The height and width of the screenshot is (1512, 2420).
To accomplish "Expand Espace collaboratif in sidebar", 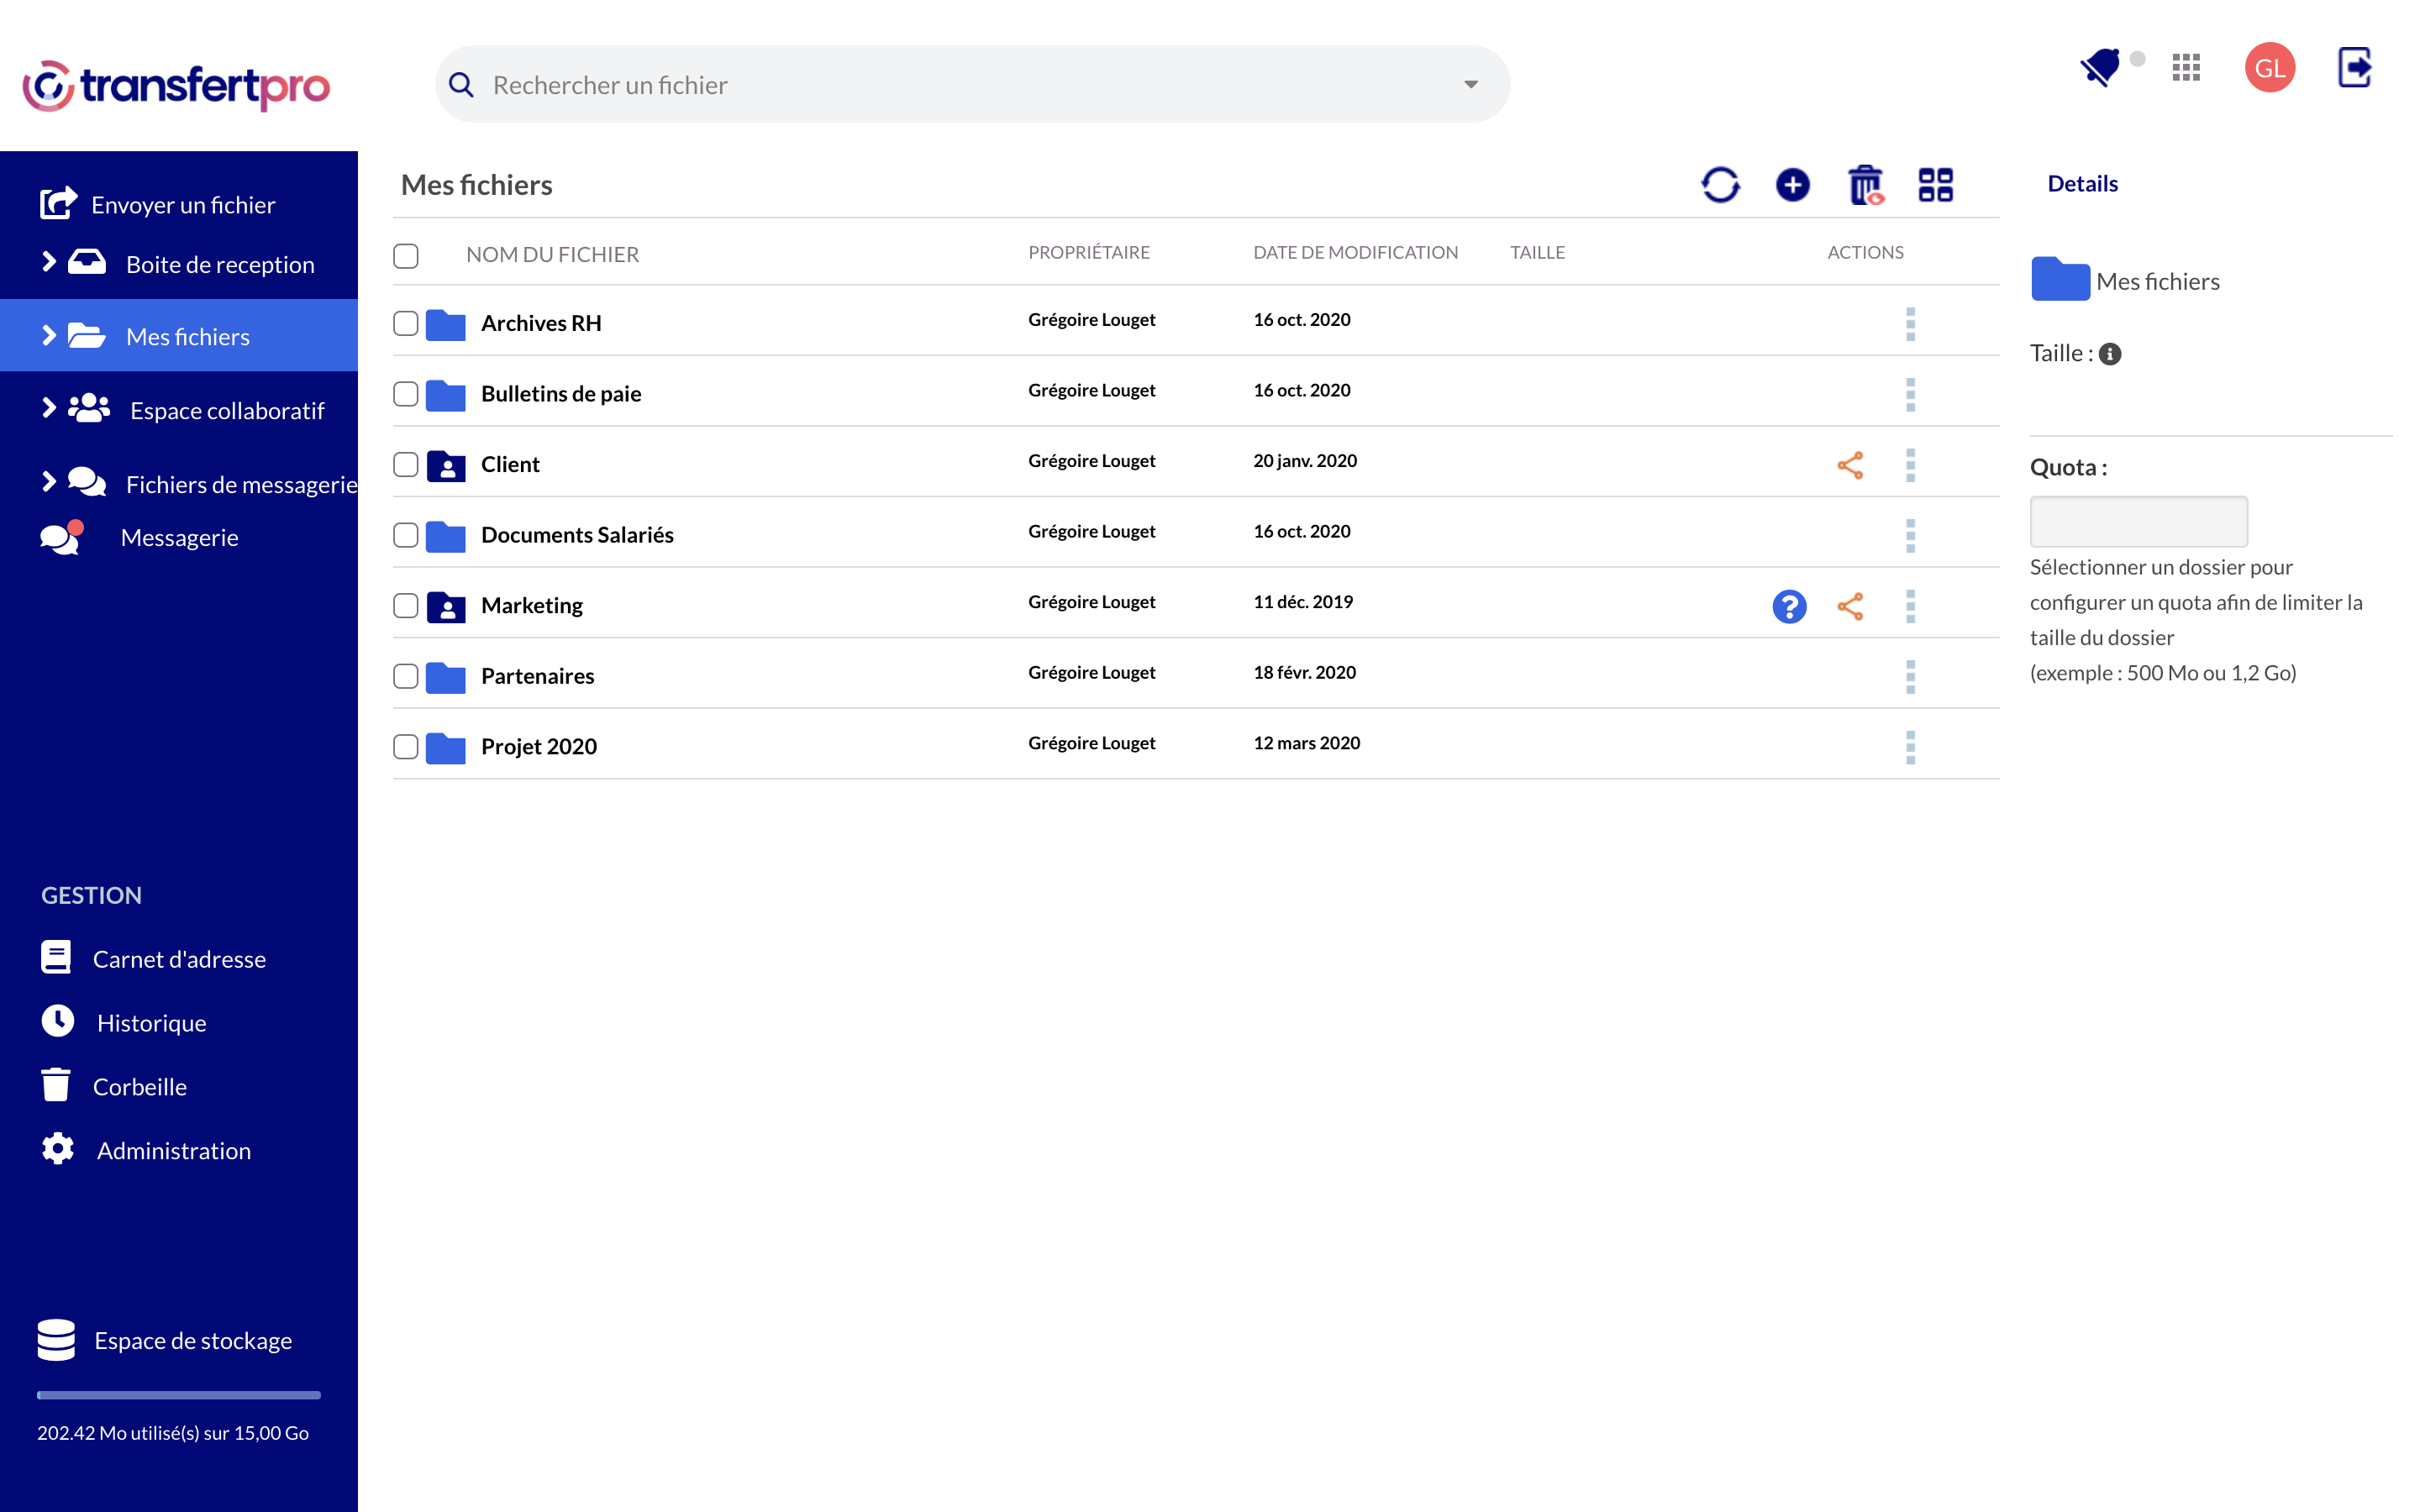I will 45,407.
